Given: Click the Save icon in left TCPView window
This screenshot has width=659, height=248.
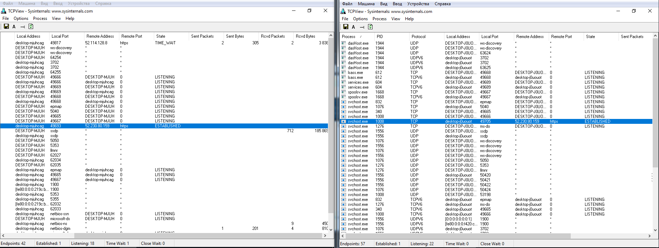Looking at the screenshot, I should 6,27.
